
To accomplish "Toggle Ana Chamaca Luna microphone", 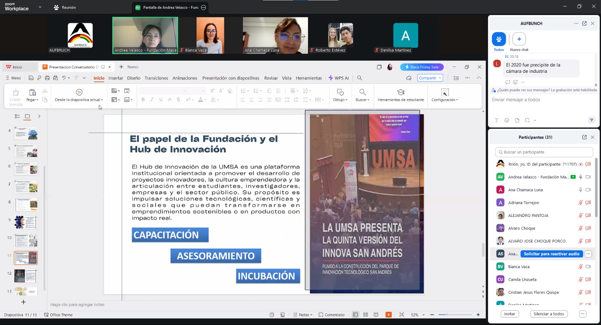I will pyautogui.click(x=580, y=190).
